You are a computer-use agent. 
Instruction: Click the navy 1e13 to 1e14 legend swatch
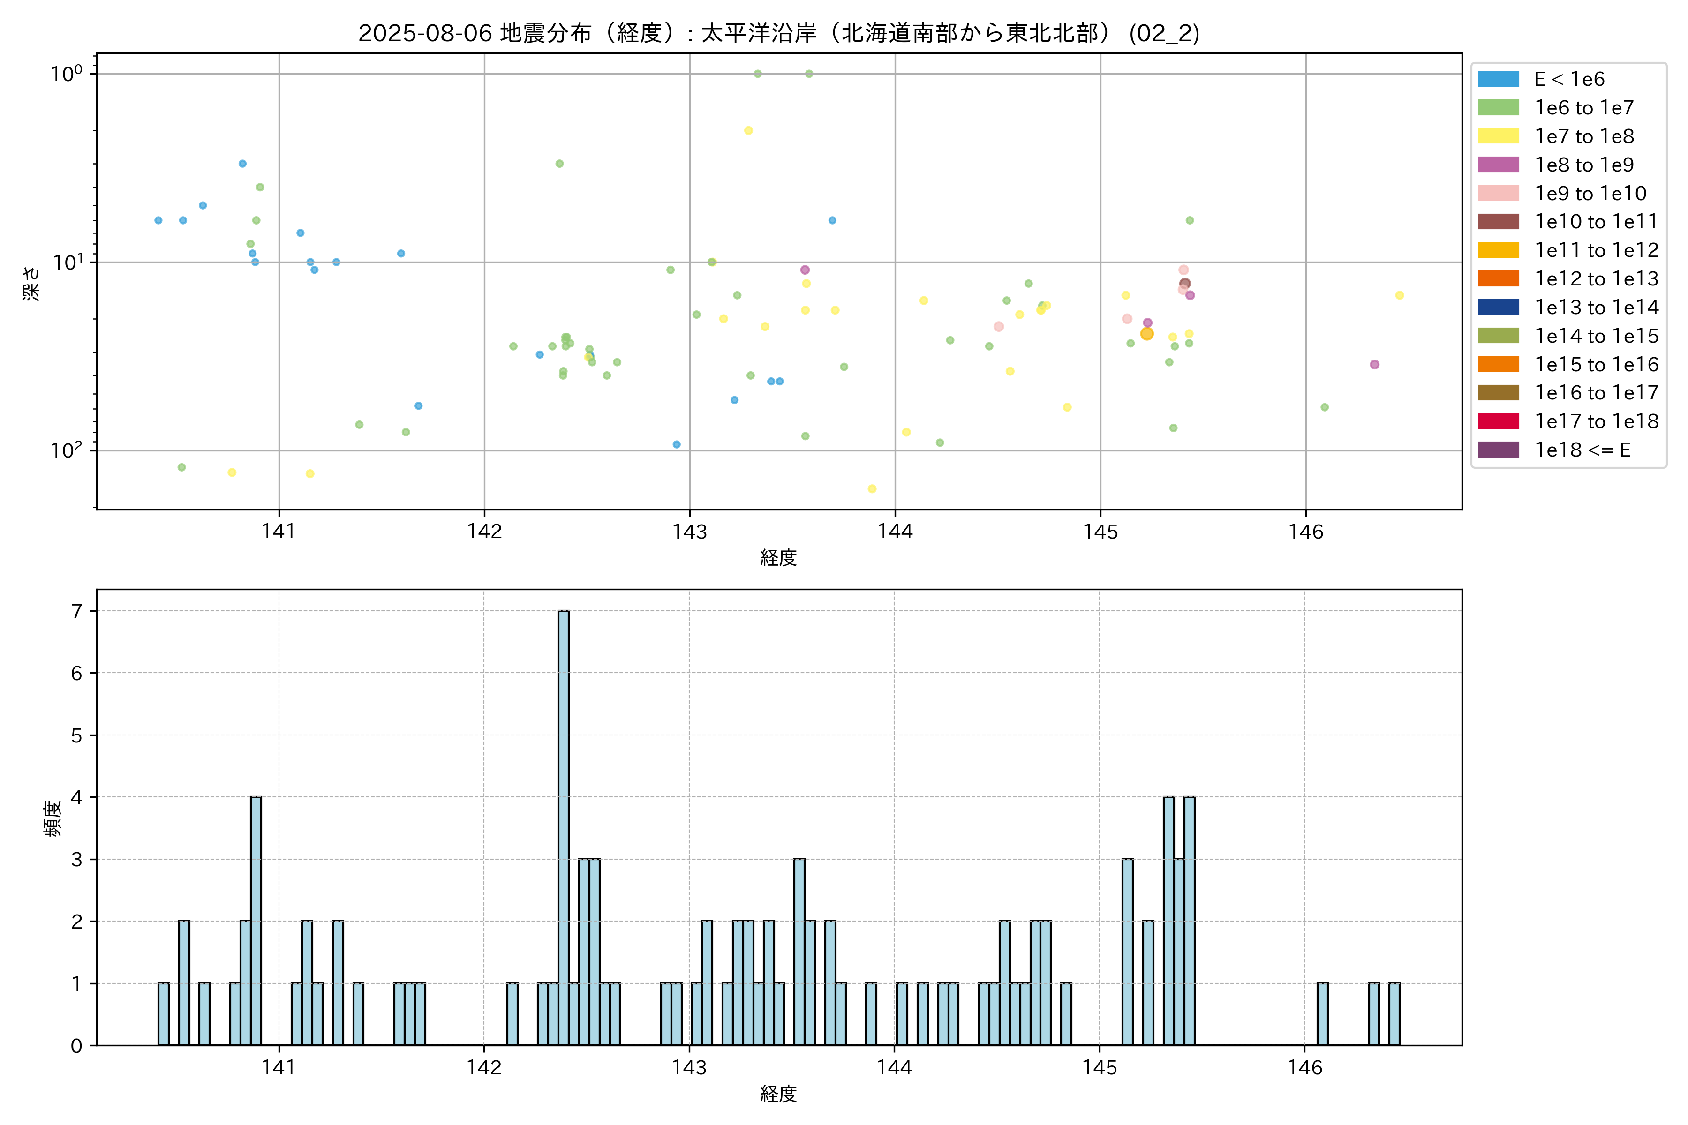coord(1498,307)
